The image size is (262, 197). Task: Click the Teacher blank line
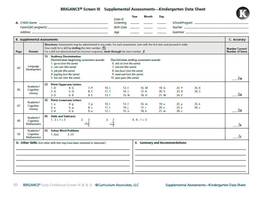(216, 28)
